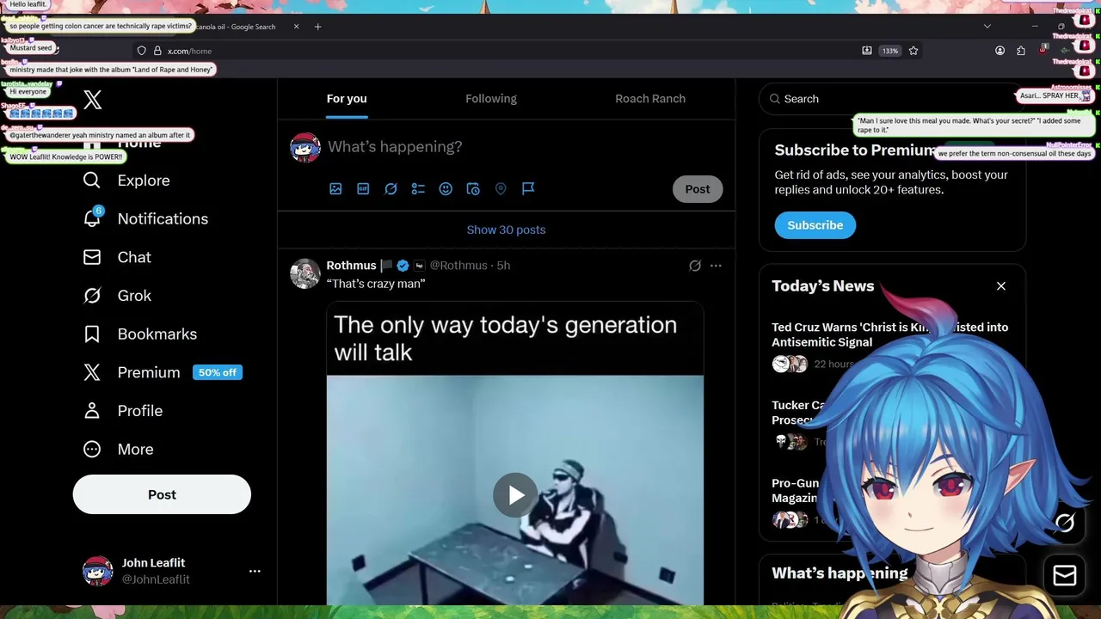Open the post timestamp 5h link
Viewport: 1101px width, 619px height.
coord(503,266)
